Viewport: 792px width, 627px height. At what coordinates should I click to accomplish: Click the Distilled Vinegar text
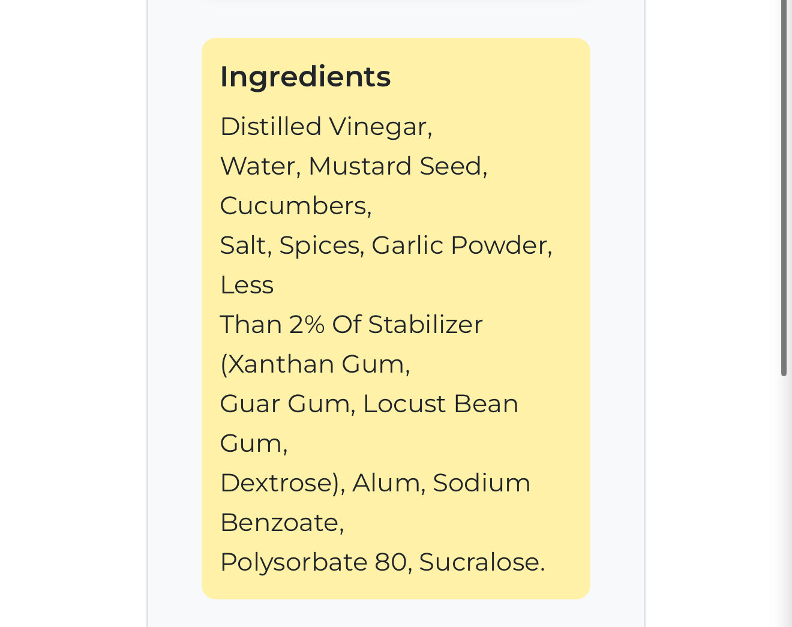pos(325,127)
